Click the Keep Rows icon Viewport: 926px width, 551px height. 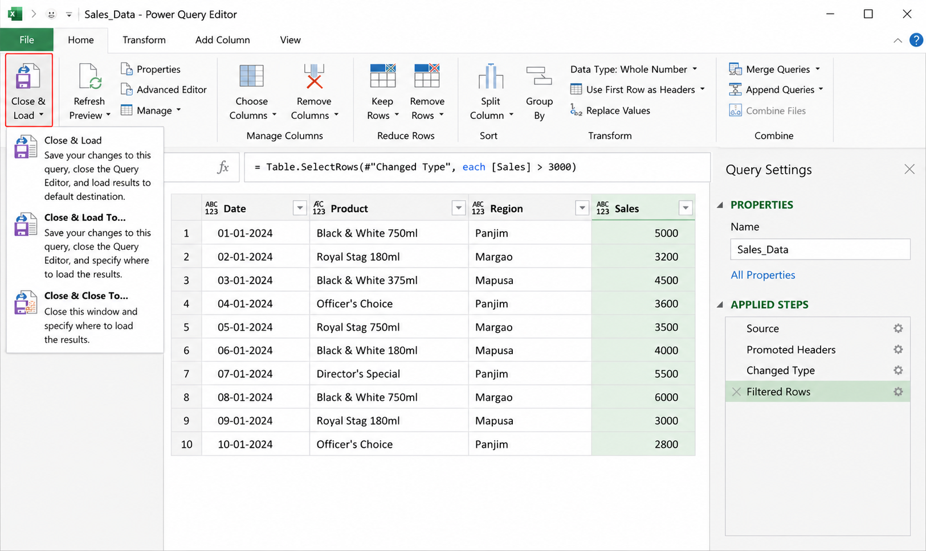click(382, 76)
